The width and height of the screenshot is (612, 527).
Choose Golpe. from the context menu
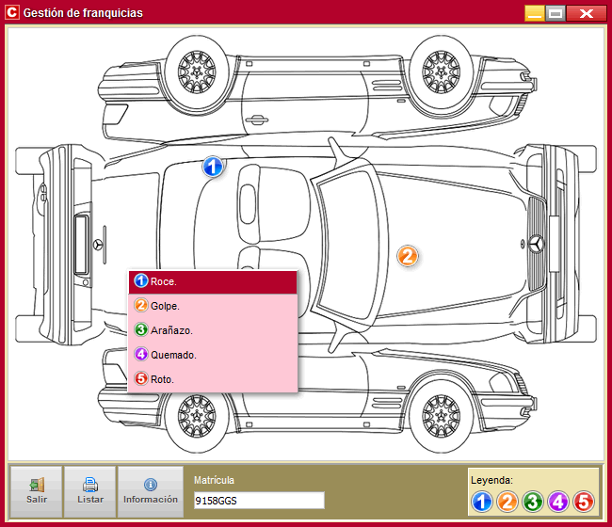[x=213, y=306]
